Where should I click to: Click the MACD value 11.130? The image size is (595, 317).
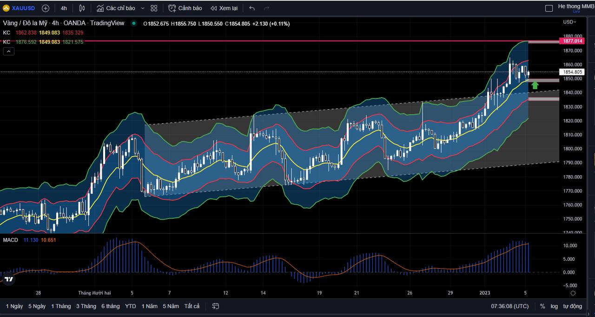pos(31,240)
